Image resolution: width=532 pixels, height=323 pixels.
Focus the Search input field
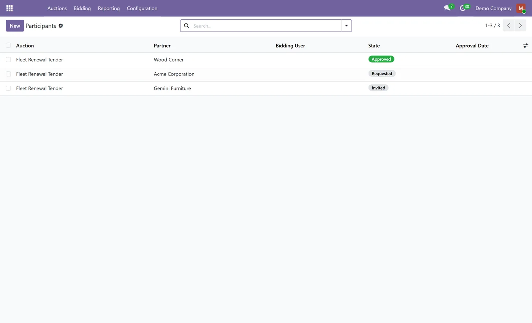pos(266,26)
